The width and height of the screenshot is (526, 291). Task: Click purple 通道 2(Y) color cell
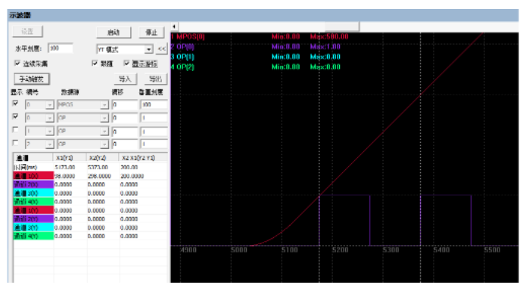33,219
